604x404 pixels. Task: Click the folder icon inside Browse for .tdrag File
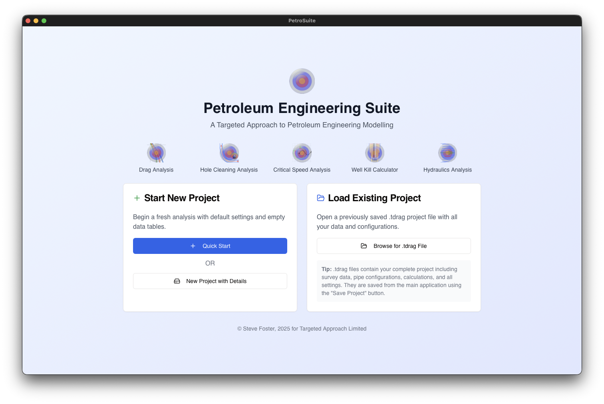coord(364,246)
